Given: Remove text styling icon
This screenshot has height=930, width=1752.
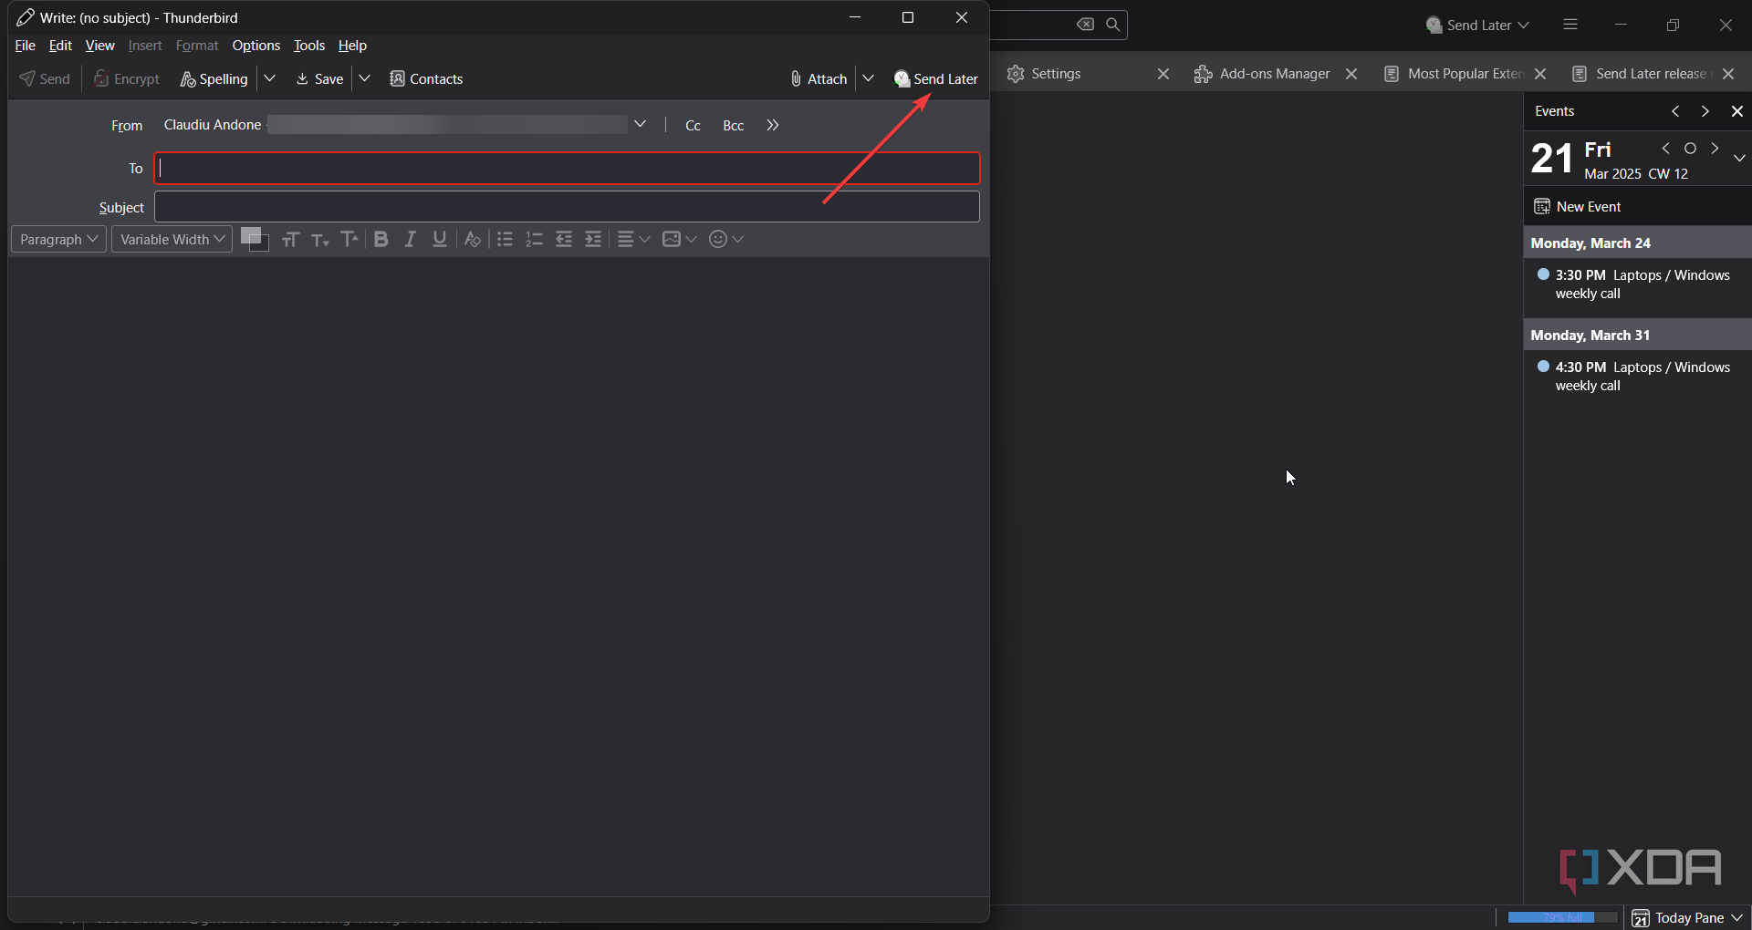Looking at the screenshot, I should [x=472, y=239].
